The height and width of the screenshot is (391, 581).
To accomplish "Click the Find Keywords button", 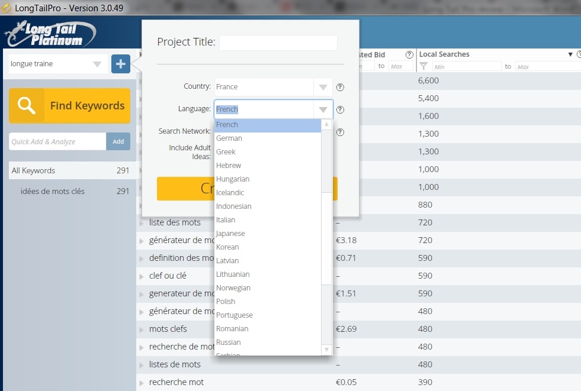I will (x=70, y=106).
